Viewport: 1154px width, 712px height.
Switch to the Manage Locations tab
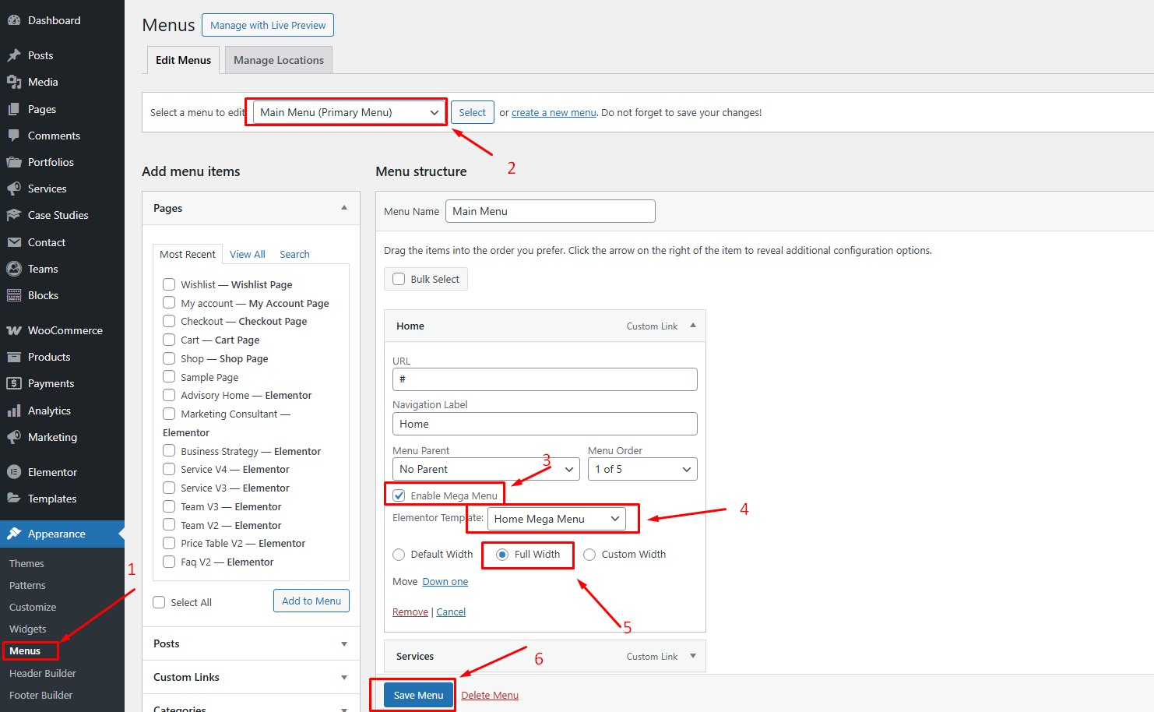click(x=278, y=60)
